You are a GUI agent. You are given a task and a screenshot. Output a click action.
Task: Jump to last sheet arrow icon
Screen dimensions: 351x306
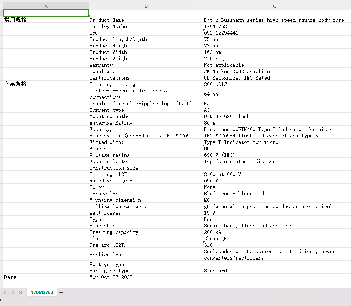(x=21, y=292)
